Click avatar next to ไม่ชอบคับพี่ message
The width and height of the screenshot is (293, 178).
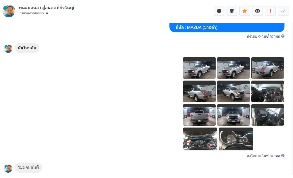[x=8, y=168]
